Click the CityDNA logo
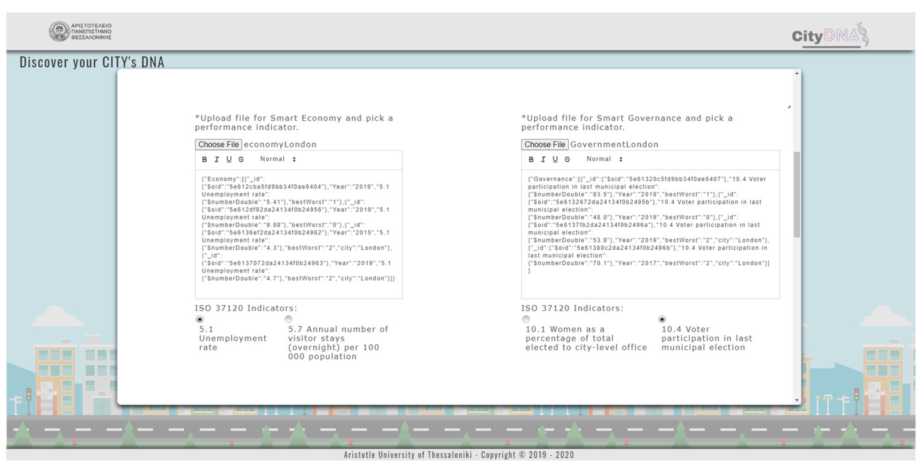Screen dimensions: 920x468 click(830, 36)
